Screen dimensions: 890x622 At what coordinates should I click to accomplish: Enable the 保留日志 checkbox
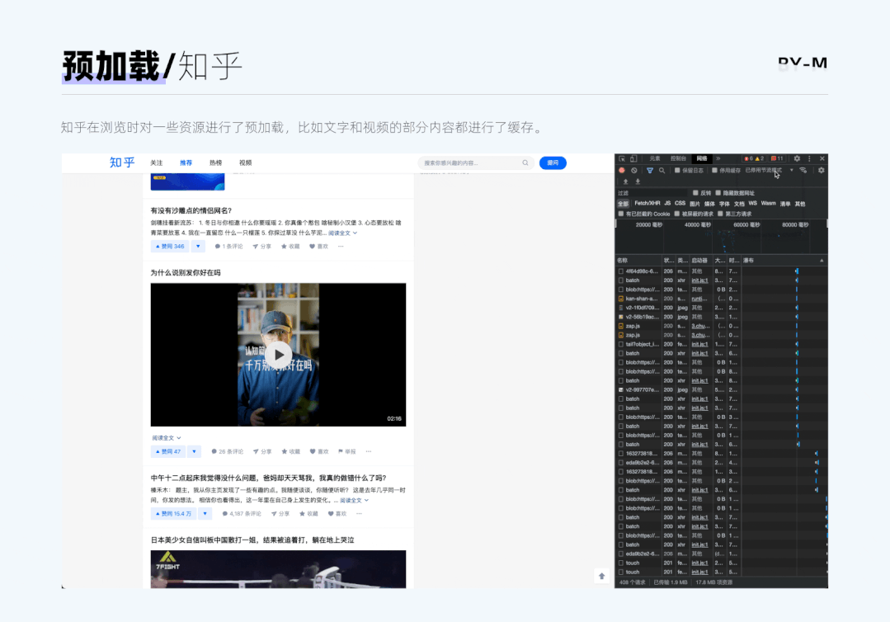click(x=677, y=170)
